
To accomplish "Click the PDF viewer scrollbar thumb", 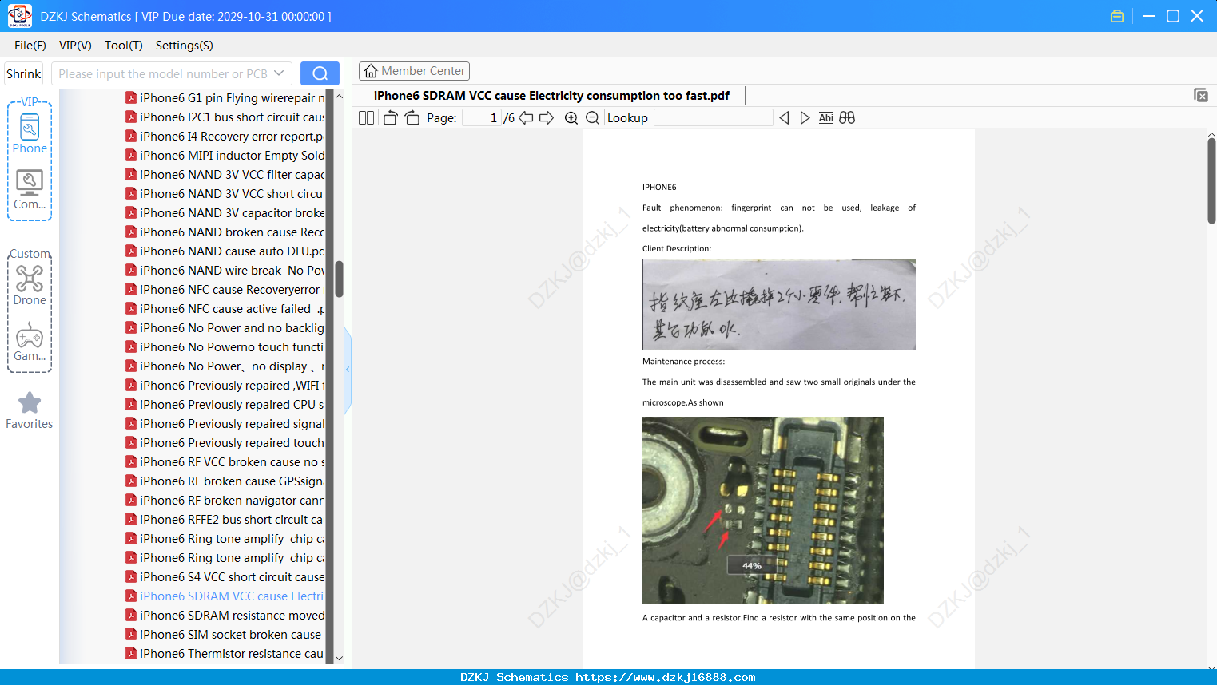I will (1211, 180).
